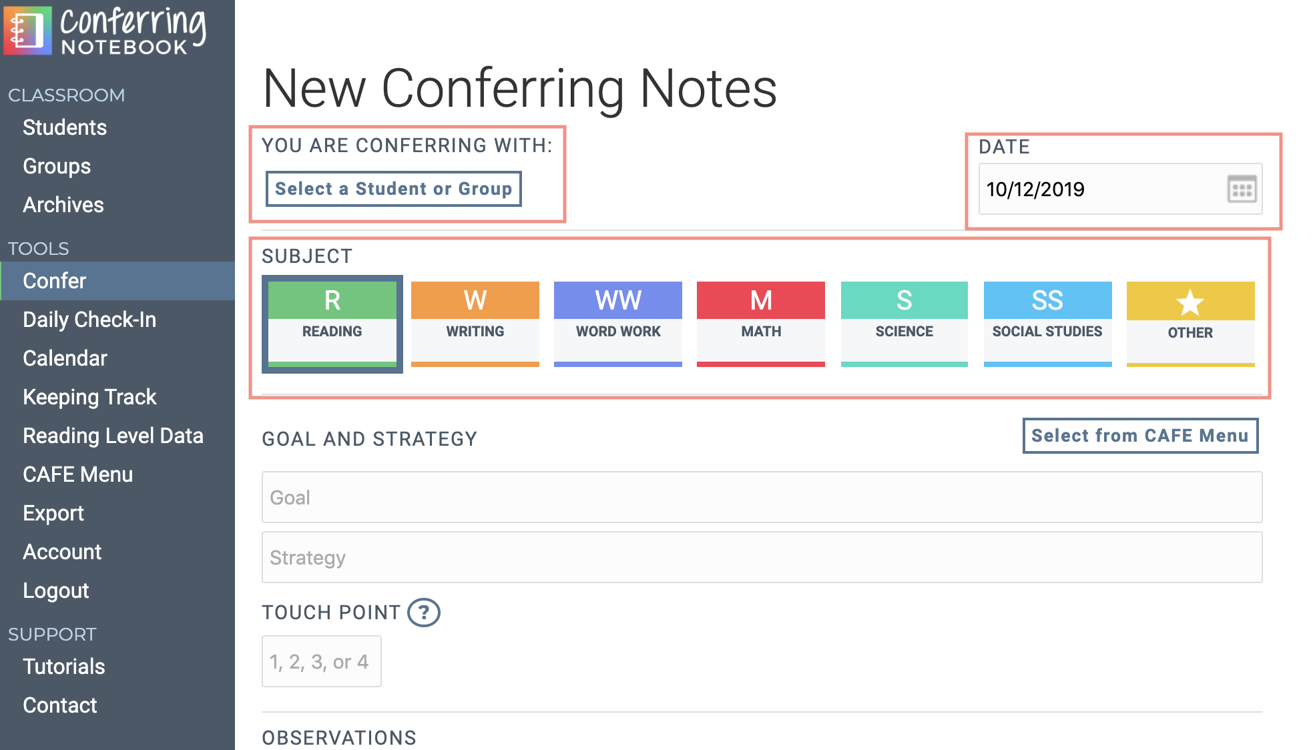Screen dimensions: 1315x750
Task: View Reading Level Data in sidebar
Action: [x=113, y=436]
